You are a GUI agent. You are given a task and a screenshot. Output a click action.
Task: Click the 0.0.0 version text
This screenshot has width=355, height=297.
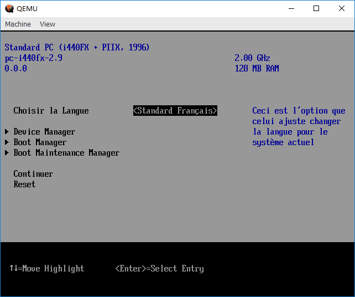(x=15, y=68)
